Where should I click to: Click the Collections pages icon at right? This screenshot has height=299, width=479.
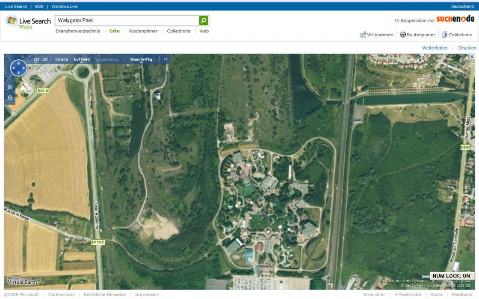[x=444, y=35]
